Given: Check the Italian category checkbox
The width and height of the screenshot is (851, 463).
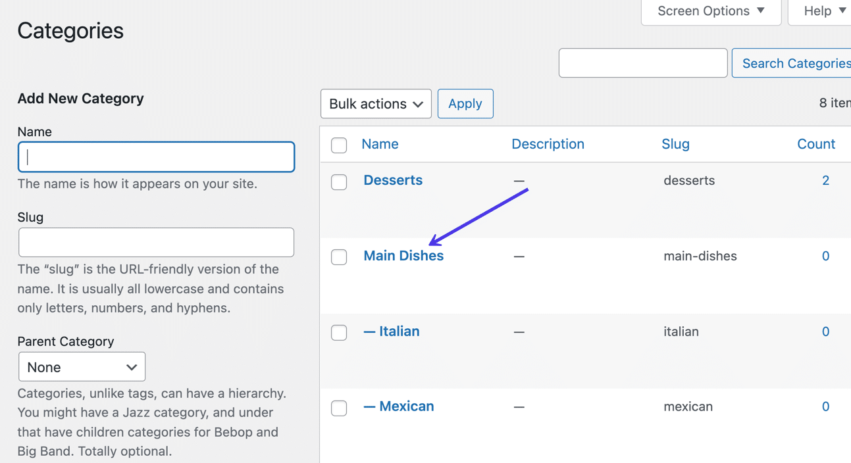Looking at the screenshot, I should point(338,332).
